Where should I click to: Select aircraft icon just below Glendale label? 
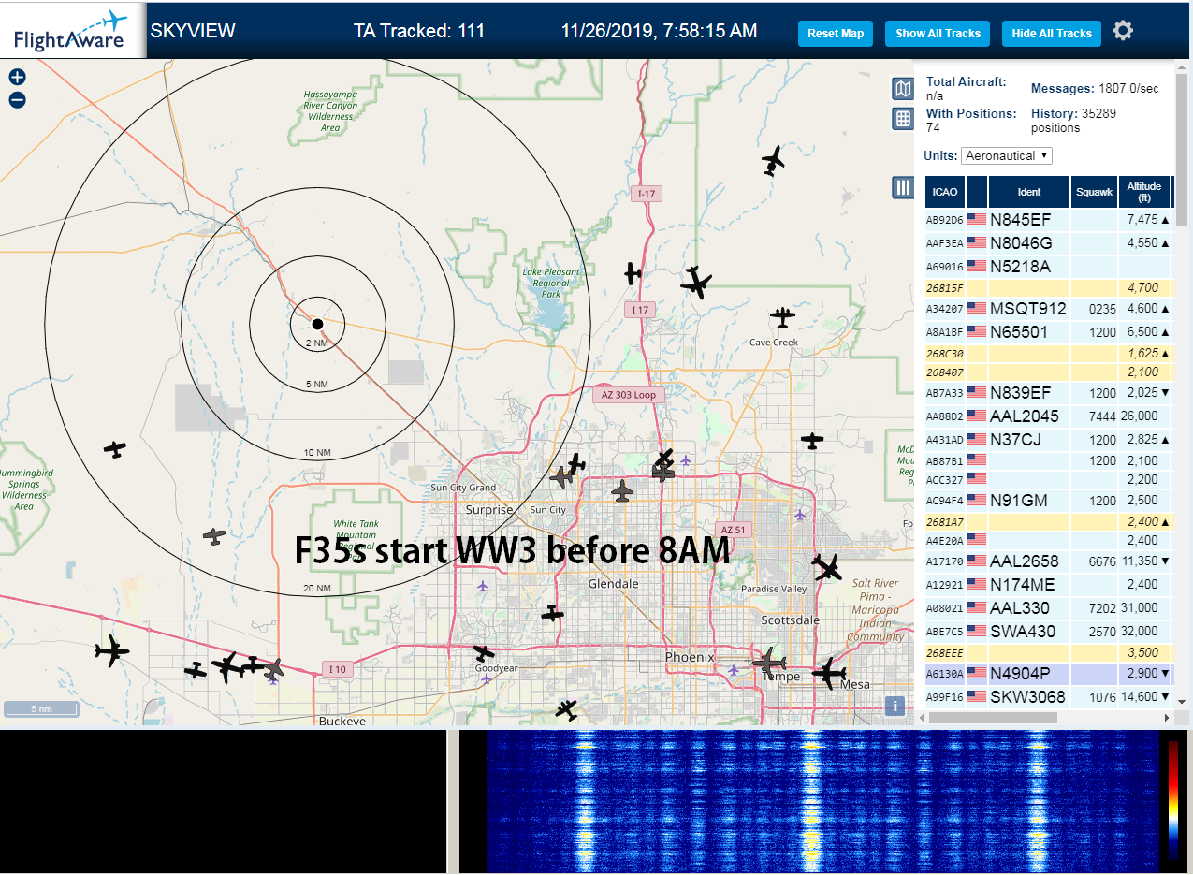point(553,613)
